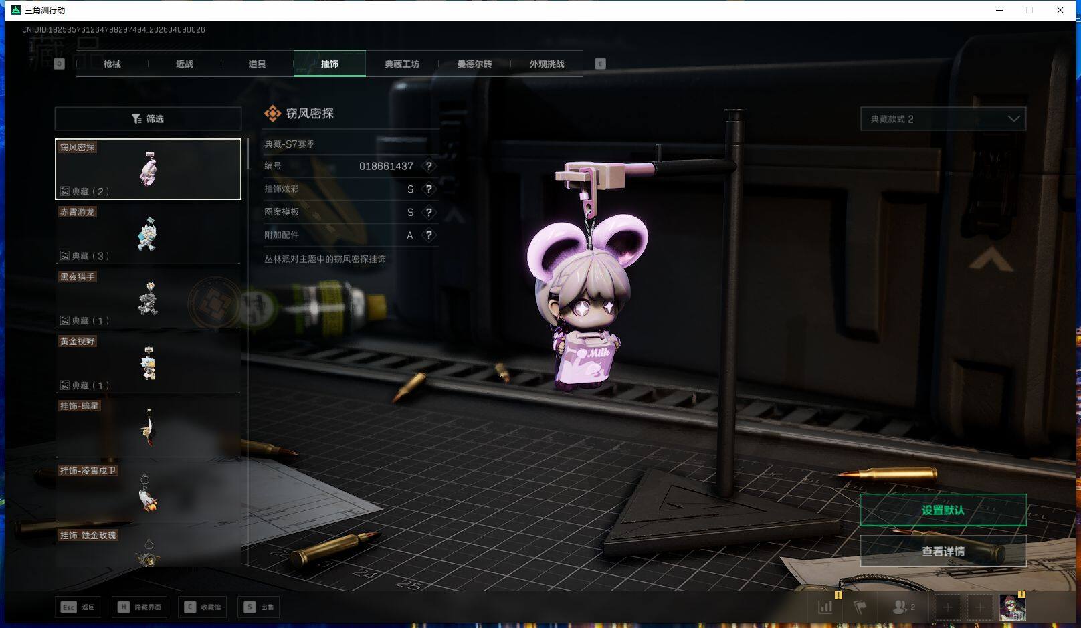Open the 曼德尔砖 tab

click(474, 64)
